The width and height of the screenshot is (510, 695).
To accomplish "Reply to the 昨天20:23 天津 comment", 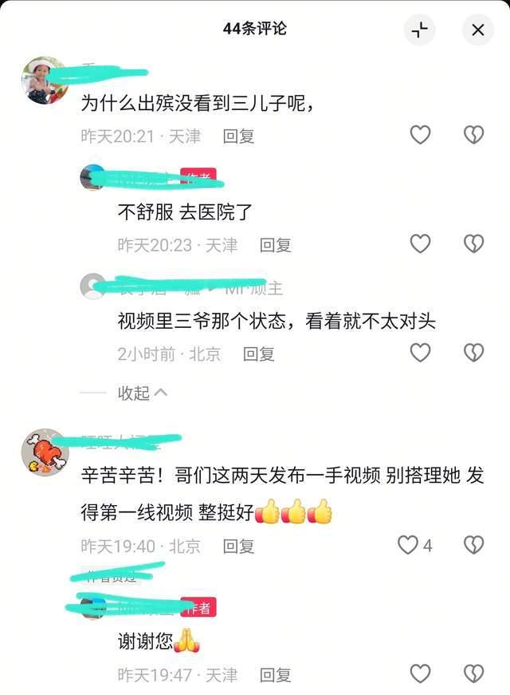I will (276, 245).
